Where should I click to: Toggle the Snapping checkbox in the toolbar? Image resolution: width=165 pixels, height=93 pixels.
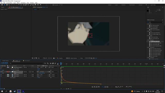point(53,5)
